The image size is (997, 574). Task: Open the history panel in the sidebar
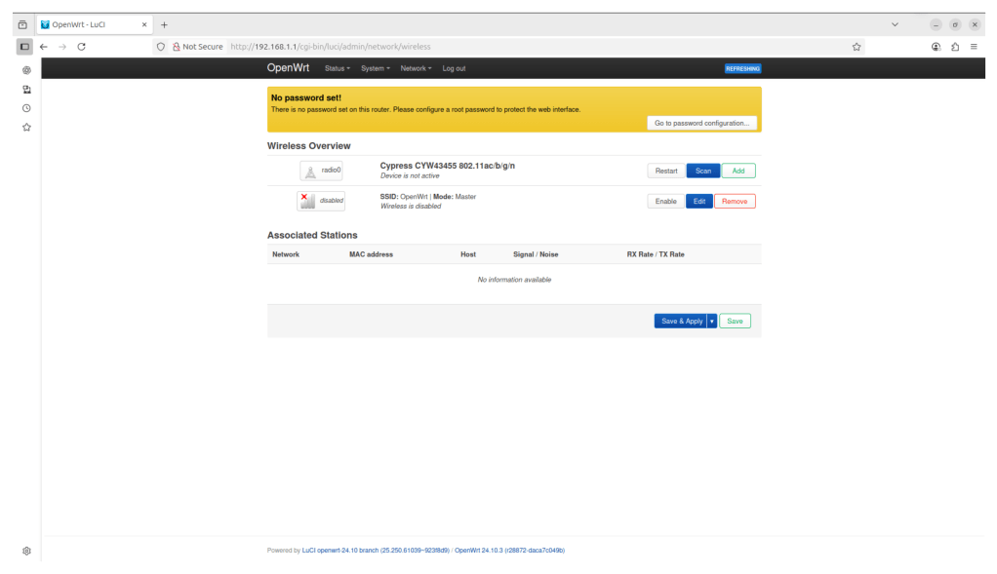tap(26, 108)
